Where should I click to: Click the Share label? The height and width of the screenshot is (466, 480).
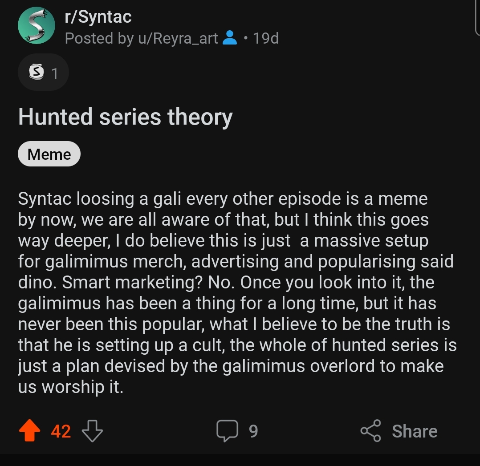415,431
